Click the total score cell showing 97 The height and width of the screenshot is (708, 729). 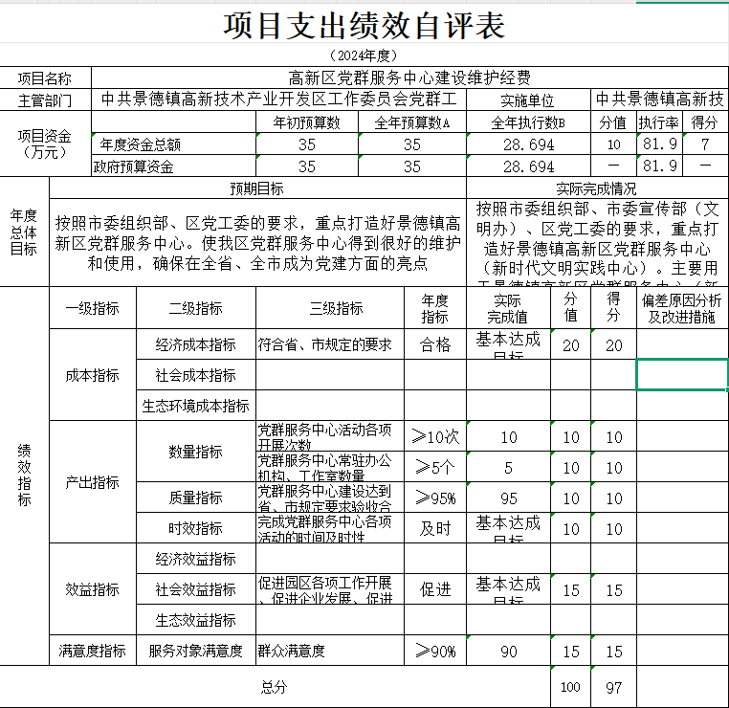(x=613, y=688)
